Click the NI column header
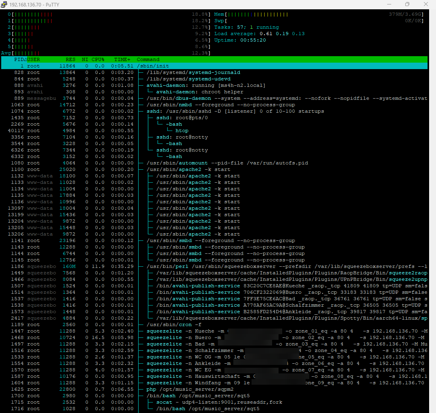Screen dimensions: 436x413 click(85, 59)
